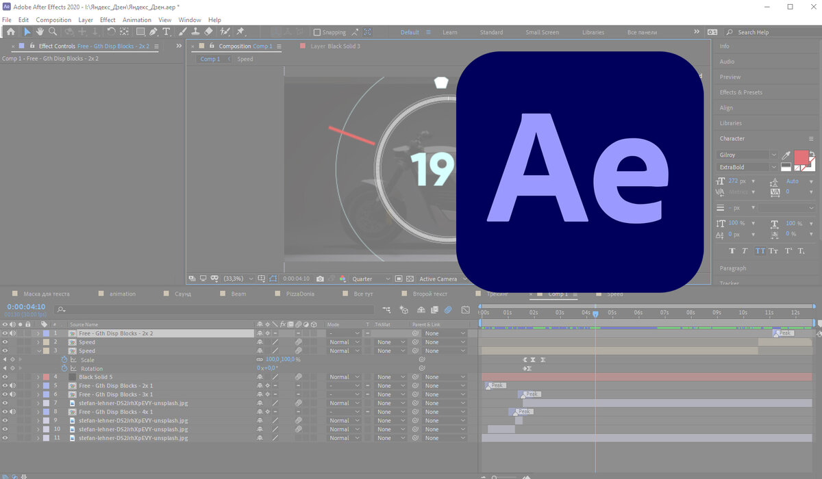Hide the Black Solid 5 layer

(x=5, y=377)
